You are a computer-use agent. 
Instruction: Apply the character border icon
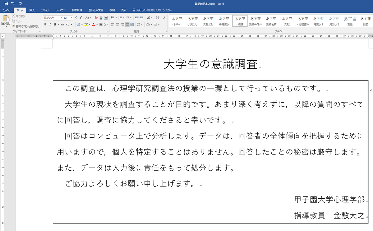[106, 18]
